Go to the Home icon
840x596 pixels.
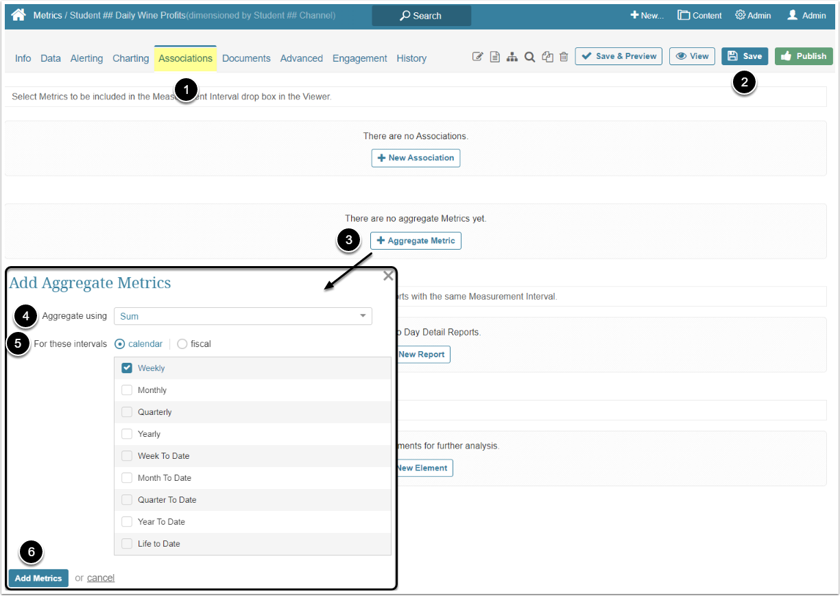(19, 14)
